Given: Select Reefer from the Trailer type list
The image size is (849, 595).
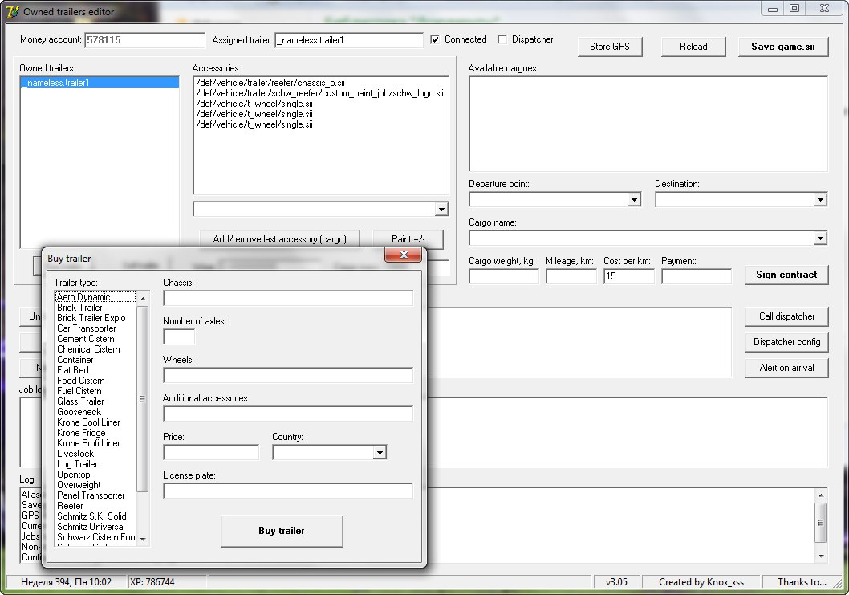Looking at the screenshot, I should (x=70, y=505).
